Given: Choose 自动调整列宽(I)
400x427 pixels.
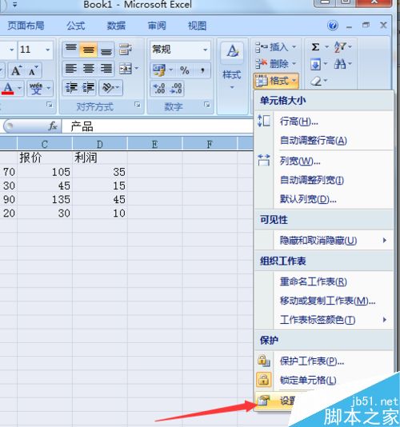Looking at the screenshot, I should point(324,180).
